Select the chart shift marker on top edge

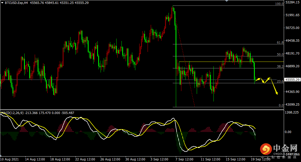227,1
